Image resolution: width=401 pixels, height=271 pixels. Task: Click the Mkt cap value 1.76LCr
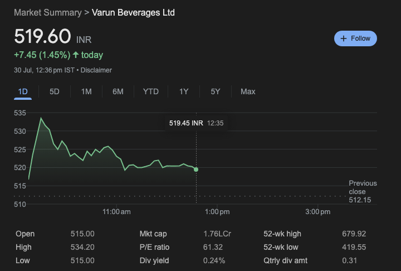point(217,234)
